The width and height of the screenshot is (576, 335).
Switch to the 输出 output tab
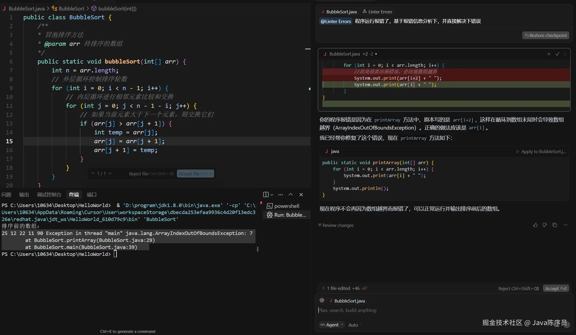click(x=24, y=194)
